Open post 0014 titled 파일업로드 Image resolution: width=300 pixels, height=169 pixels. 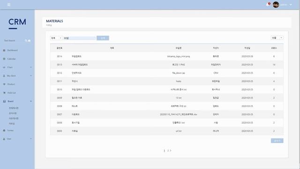pyautogui.click(x=76, y=56)
